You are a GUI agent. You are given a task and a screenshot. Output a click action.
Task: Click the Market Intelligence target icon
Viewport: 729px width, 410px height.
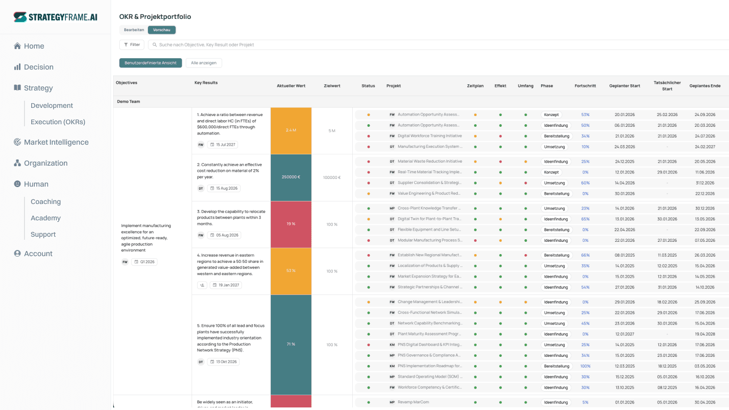pos(17,142)
